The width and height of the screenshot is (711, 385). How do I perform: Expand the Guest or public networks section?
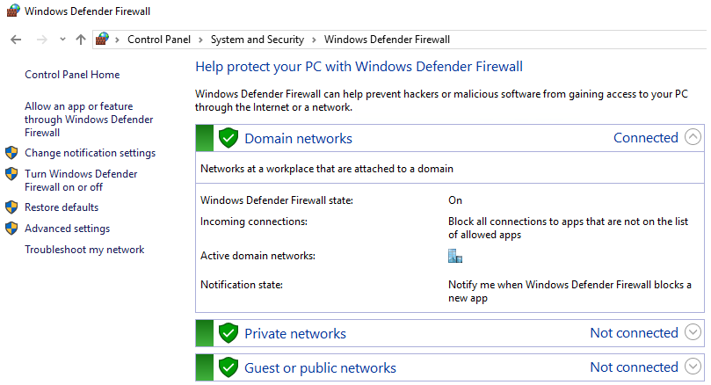point(693,367)
